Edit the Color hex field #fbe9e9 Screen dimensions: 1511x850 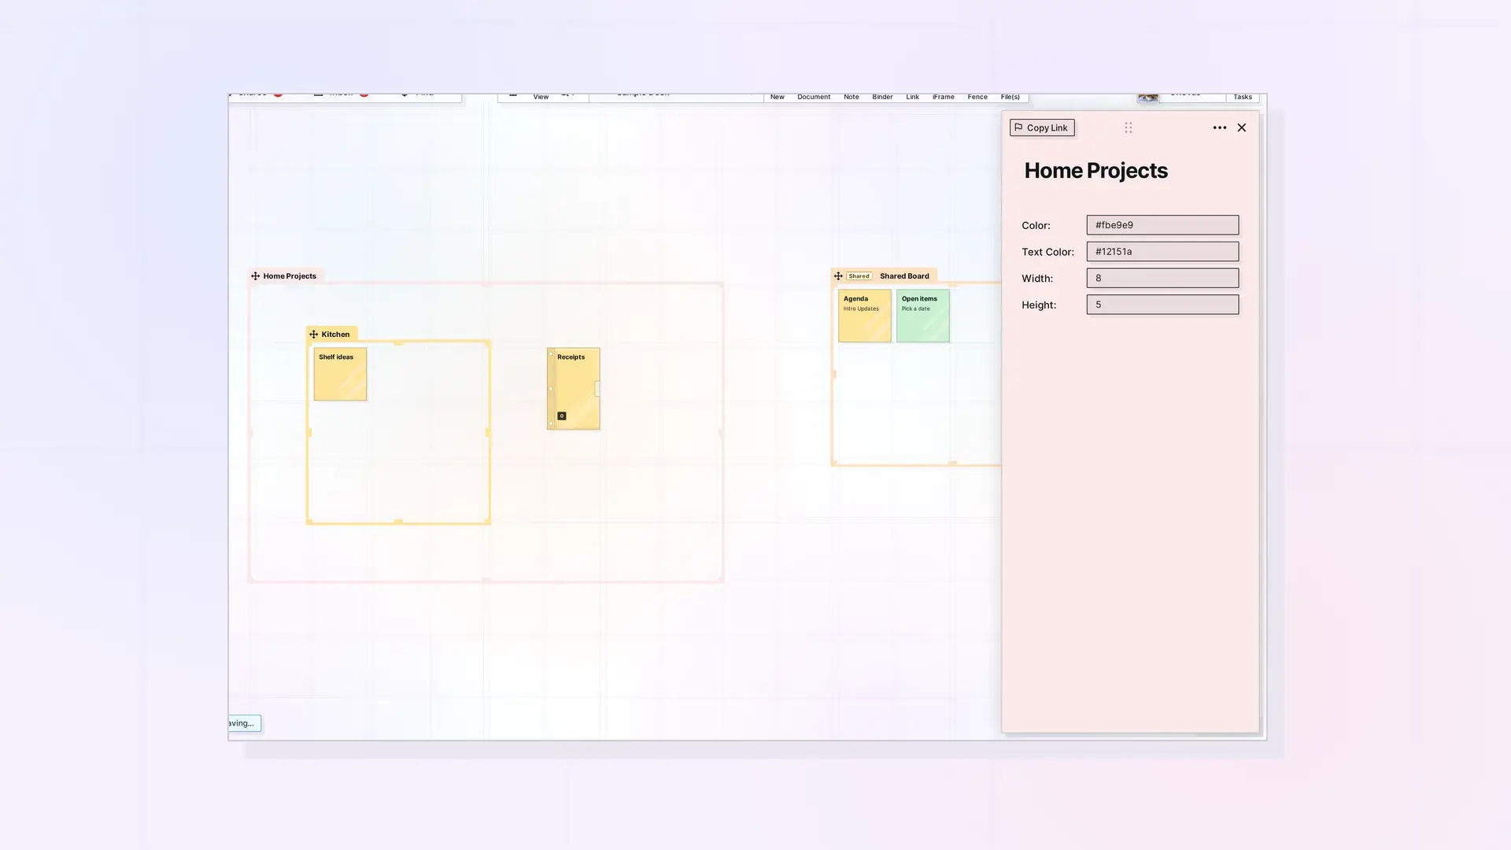point(1162,225)
